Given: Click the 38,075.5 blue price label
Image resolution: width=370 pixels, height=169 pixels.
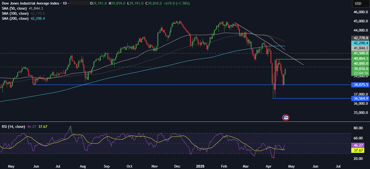Looking at the screenshot, I should (x=360, y=85).
